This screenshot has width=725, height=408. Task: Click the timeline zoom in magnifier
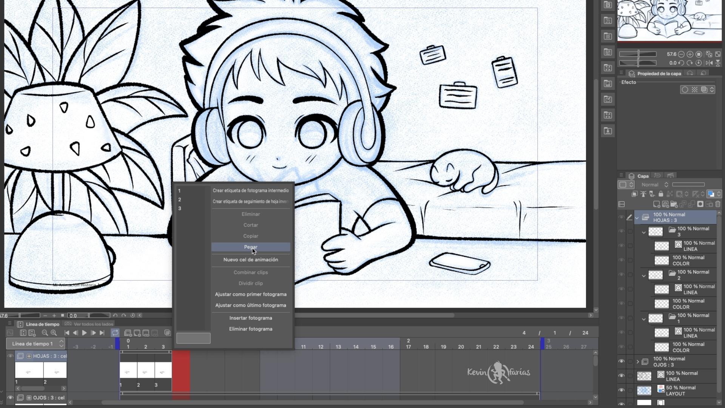pos(54,333)
